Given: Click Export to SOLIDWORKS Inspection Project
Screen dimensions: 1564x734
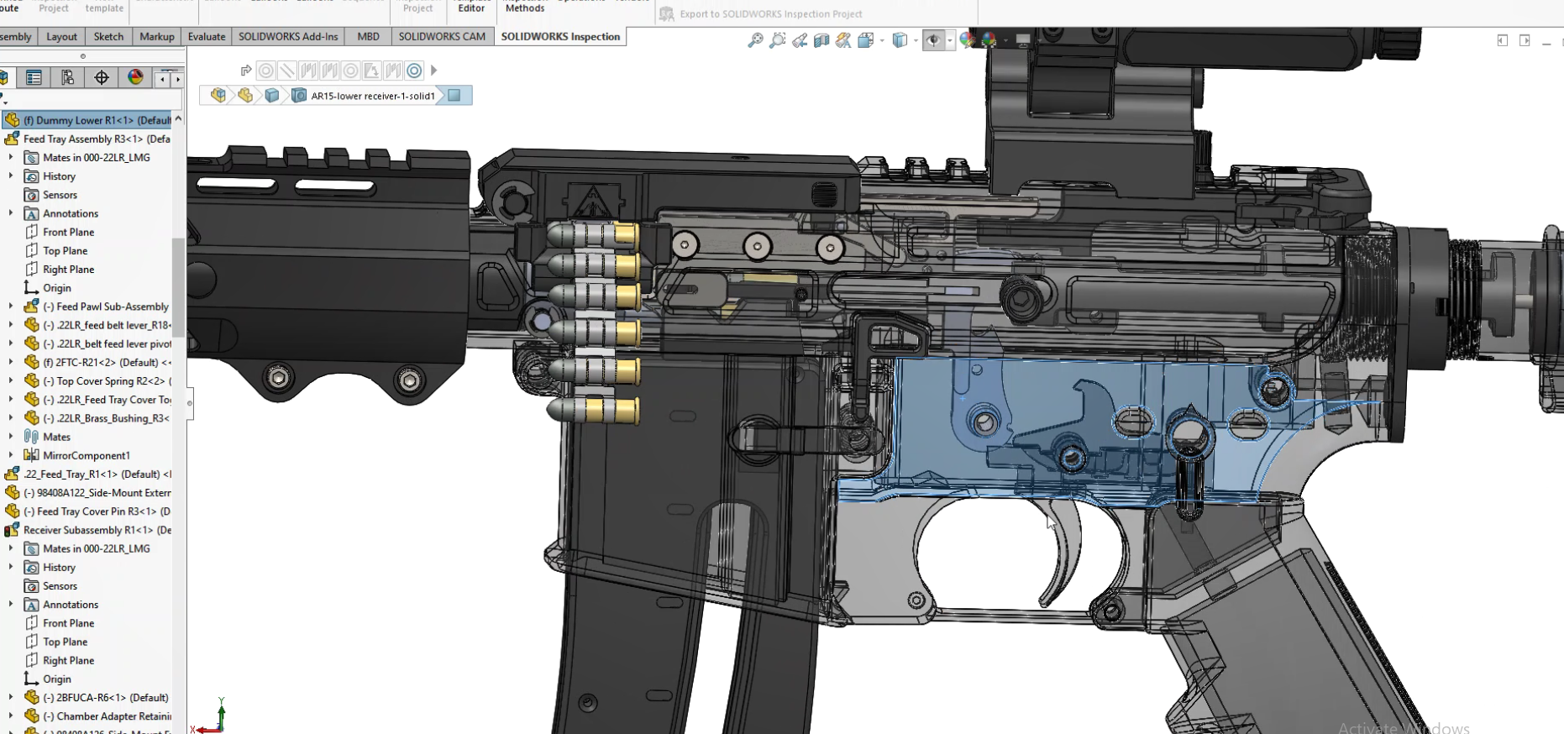Looking at the screenshot, I should (x=761, y=13).
